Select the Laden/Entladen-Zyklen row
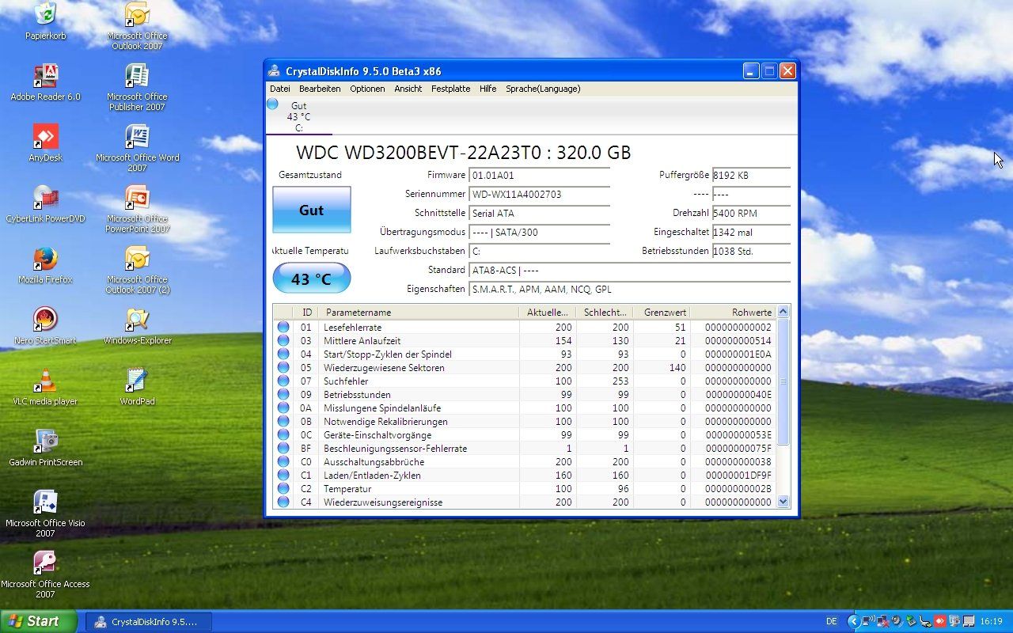The height and width of the screenshot is (633, 1013). (525, 476)
